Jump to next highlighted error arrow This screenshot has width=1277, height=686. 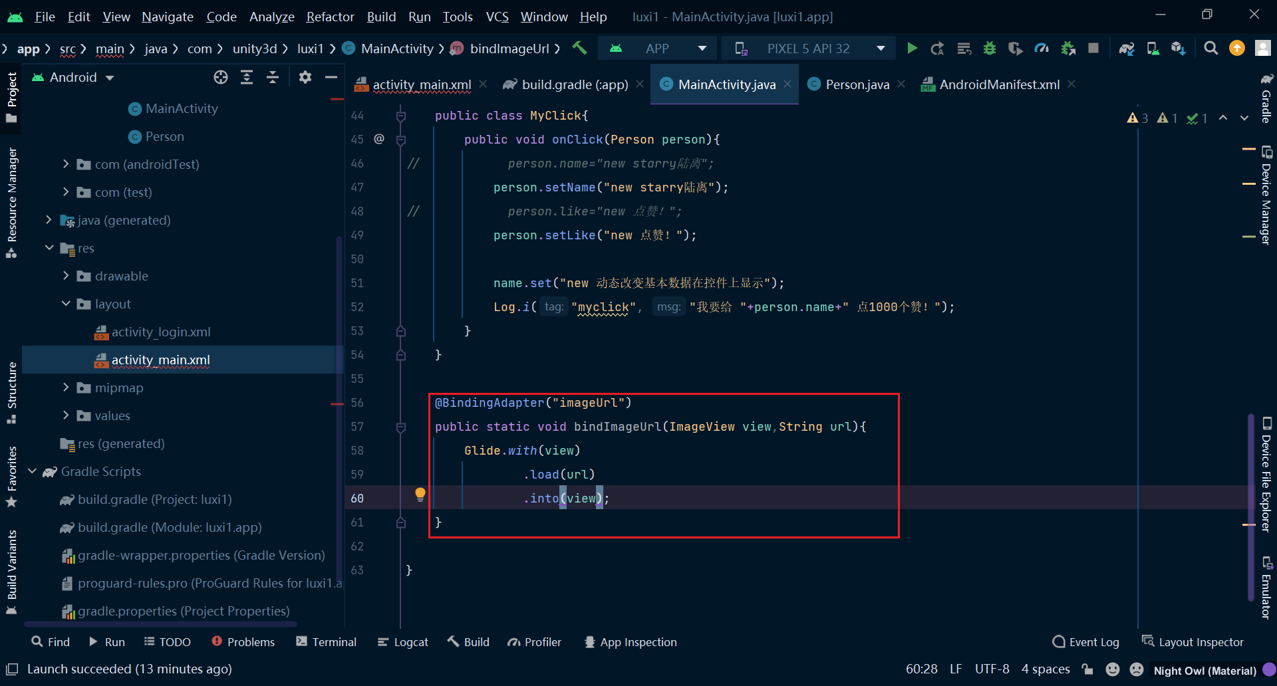point(1244,118)
